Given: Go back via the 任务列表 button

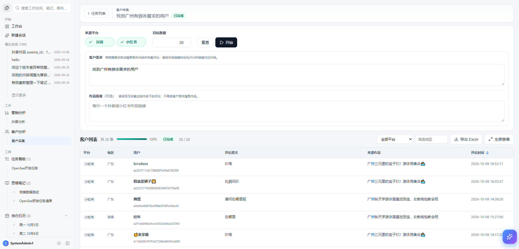Looking at the screenshot, I should coord(96,13).
